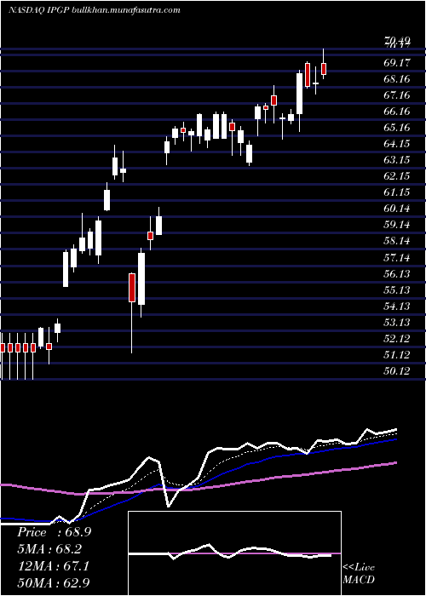The height and width of the screenshot is (596, 426).
Task: Click the 67.16 price axis label
Action: pyautogui.click(x=397, y=95)
